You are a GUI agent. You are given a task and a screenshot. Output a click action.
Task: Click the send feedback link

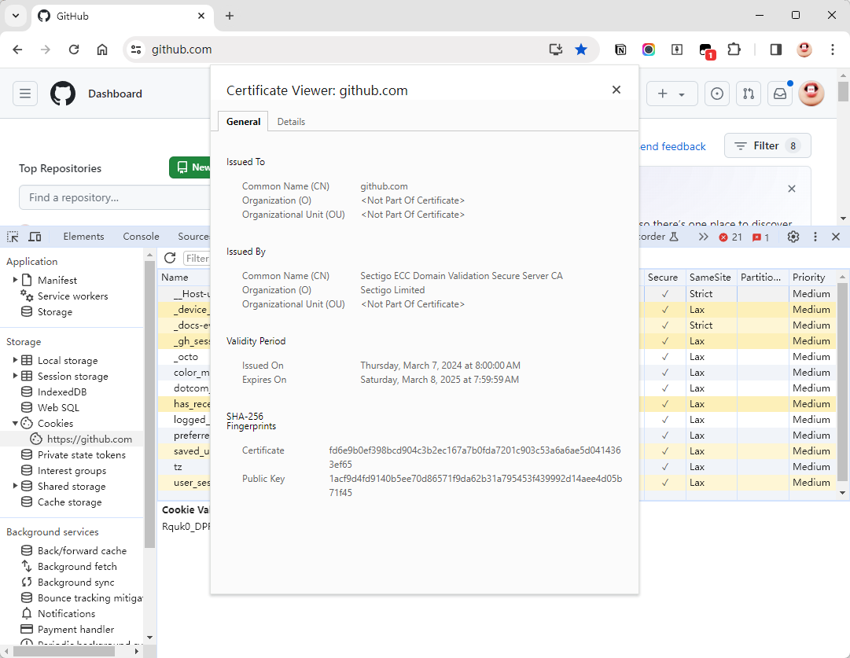[x=673, y=146]
